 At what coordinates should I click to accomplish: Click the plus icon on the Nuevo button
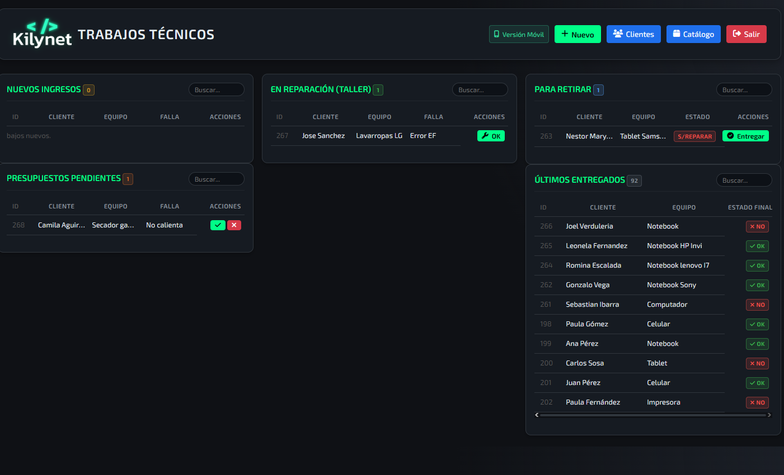coord(565,34)
